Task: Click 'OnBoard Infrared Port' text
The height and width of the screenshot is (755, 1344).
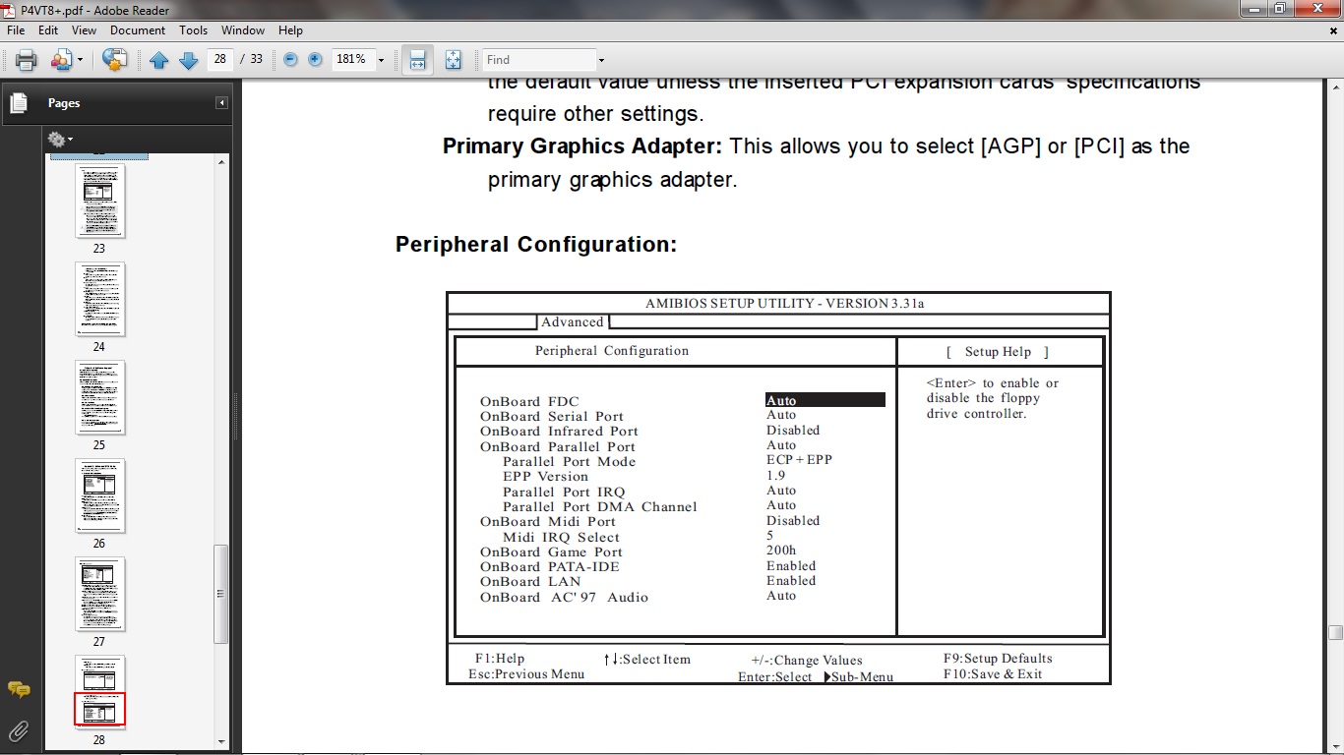Action: pos(559,431)
